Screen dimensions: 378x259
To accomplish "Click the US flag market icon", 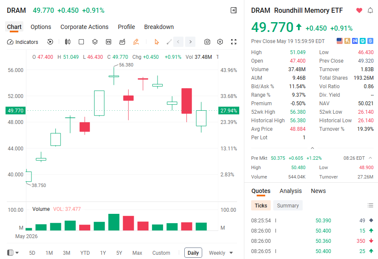I will click(x=339, y=41).
